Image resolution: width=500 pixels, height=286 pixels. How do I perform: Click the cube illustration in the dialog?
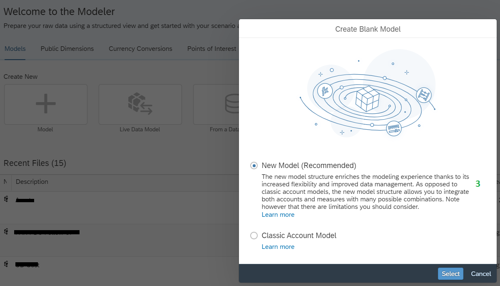tap(367, 99)
